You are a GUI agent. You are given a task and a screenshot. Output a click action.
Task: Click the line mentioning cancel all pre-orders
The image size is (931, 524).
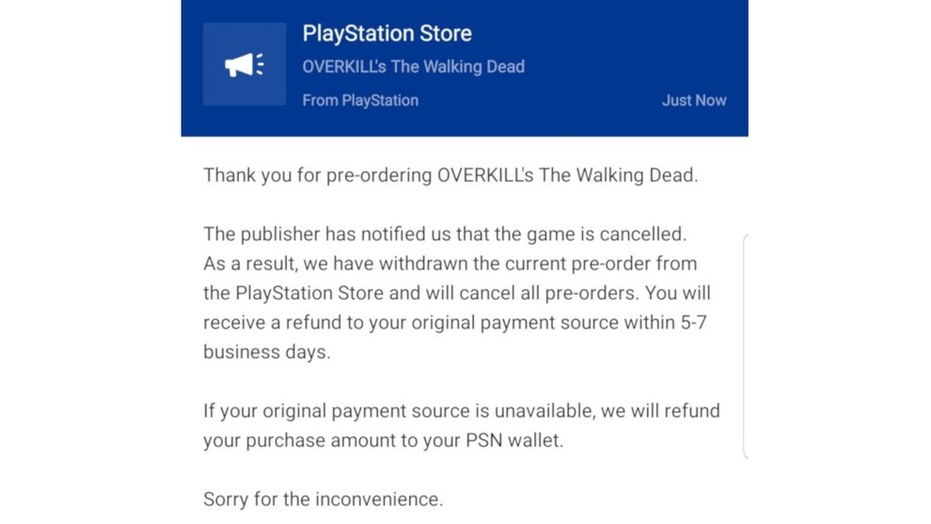457,293
